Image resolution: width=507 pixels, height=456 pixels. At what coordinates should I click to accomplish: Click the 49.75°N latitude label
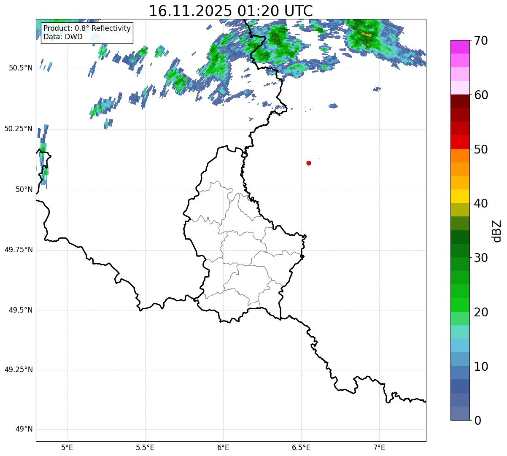coord(18,250)
